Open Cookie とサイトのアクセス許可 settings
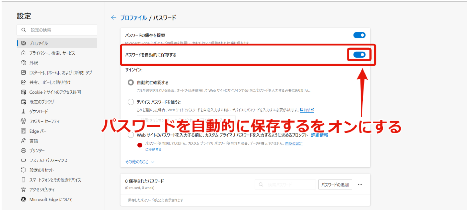468x212 pixels. click(57, 92)
